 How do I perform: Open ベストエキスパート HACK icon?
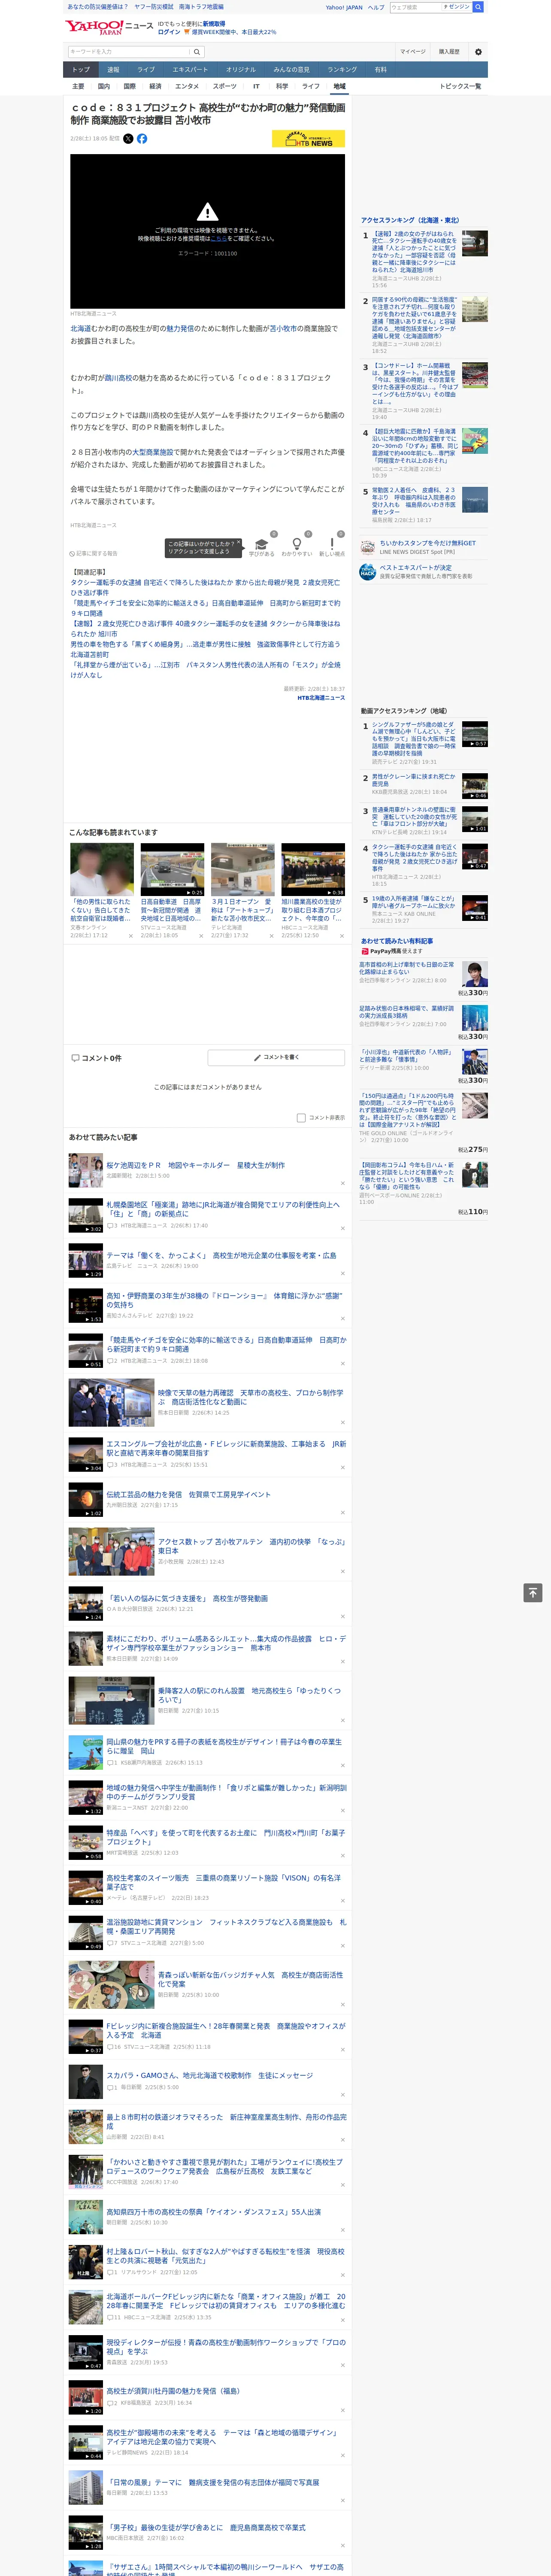click(368, 572)
